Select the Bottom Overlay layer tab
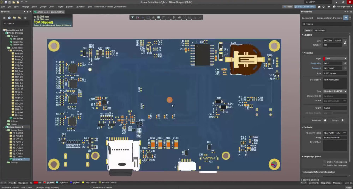 pyautogui.click(x=108, y=183)
